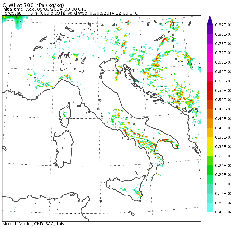Click the island of Sardinia on the map

(x=63, y=149)
